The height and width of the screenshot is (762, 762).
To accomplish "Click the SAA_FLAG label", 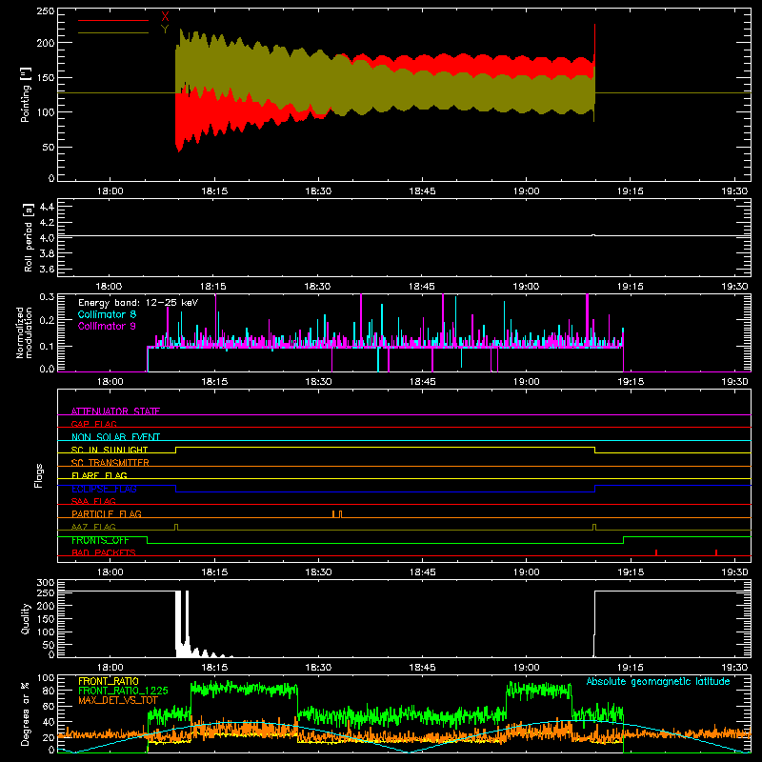I will [x=93, y=501].
